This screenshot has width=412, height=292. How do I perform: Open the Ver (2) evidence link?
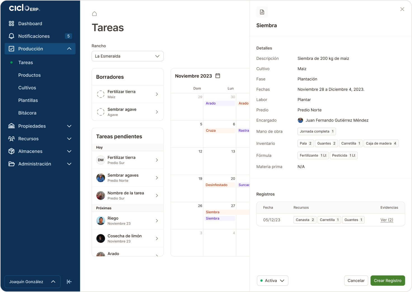coord(387,220)
